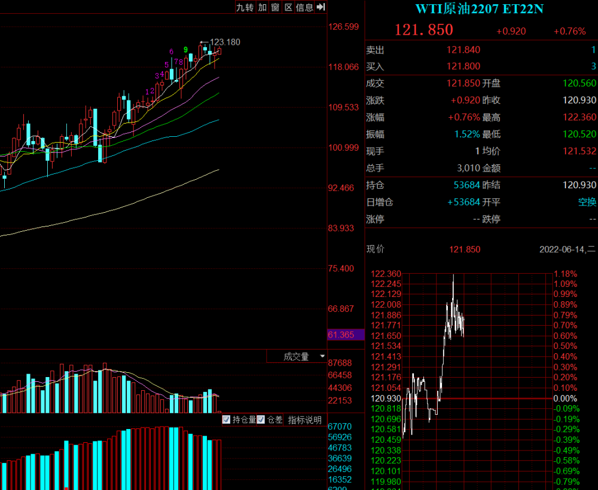This screenshot has width=598, height=490.
Task: Click the WTI原油2207 ET22N title
Action: [x=479, y=9]
